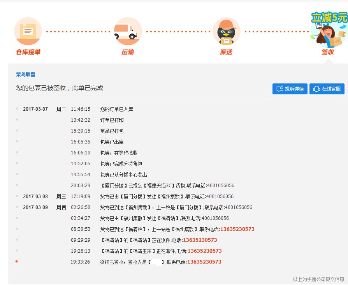
Task: Click 您的订单已入库 first tracking record
Action: [117, 109]
